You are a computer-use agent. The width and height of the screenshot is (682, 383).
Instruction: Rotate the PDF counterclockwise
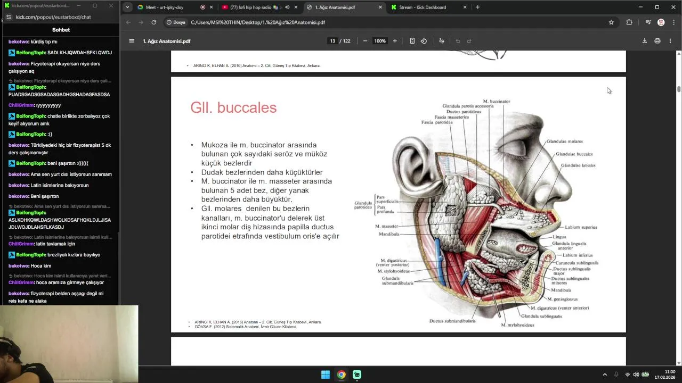point(424,41)
